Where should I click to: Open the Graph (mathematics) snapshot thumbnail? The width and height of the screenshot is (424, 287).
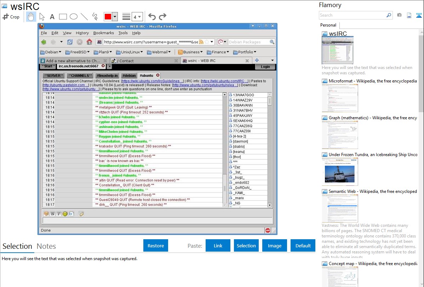340,135
